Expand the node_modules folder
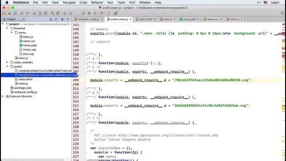The image size is (286, 161). (x=7, y=62)
